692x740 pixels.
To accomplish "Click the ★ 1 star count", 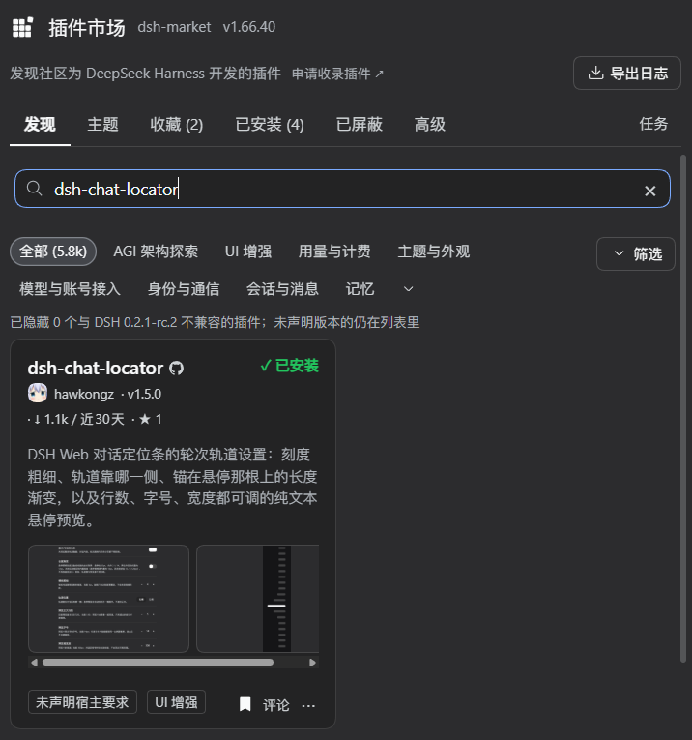I will pos(151,419).
